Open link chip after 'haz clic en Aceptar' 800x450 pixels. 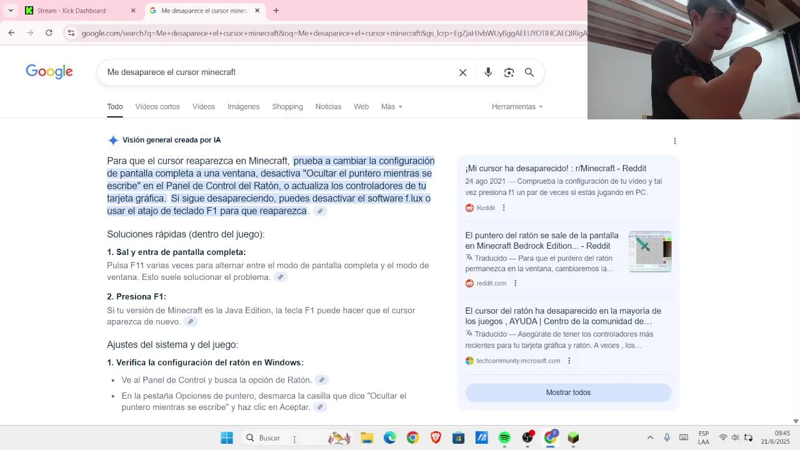pyautogui.click(x=320, y=407)
